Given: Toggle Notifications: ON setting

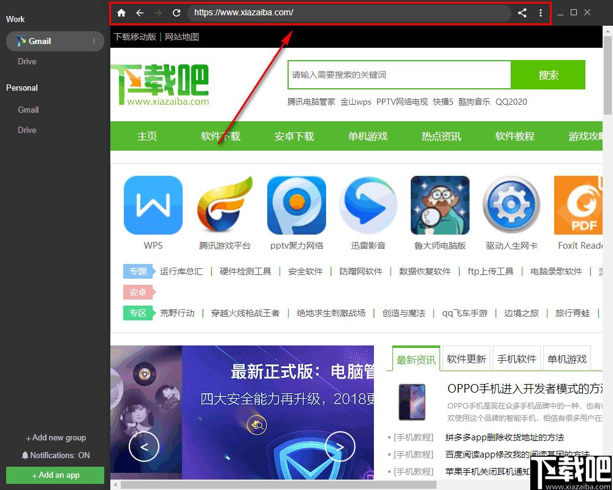Looking at the screenshot, I should (x=56, y=455).
